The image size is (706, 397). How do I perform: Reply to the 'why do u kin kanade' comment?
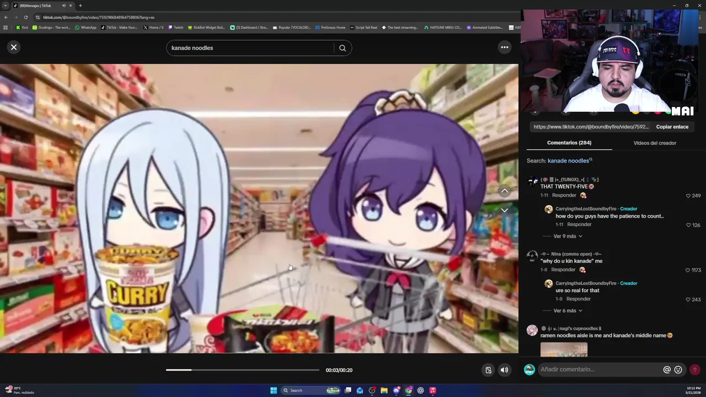point(563,270)
